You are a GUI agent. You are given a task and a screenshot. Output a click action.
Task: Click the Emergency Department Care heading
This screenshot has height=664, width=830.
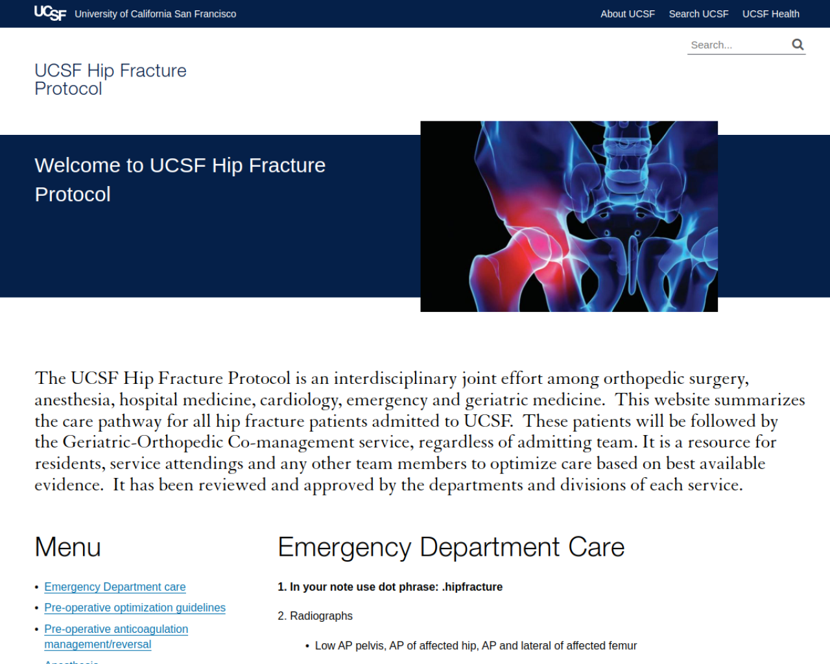point(451,547)
